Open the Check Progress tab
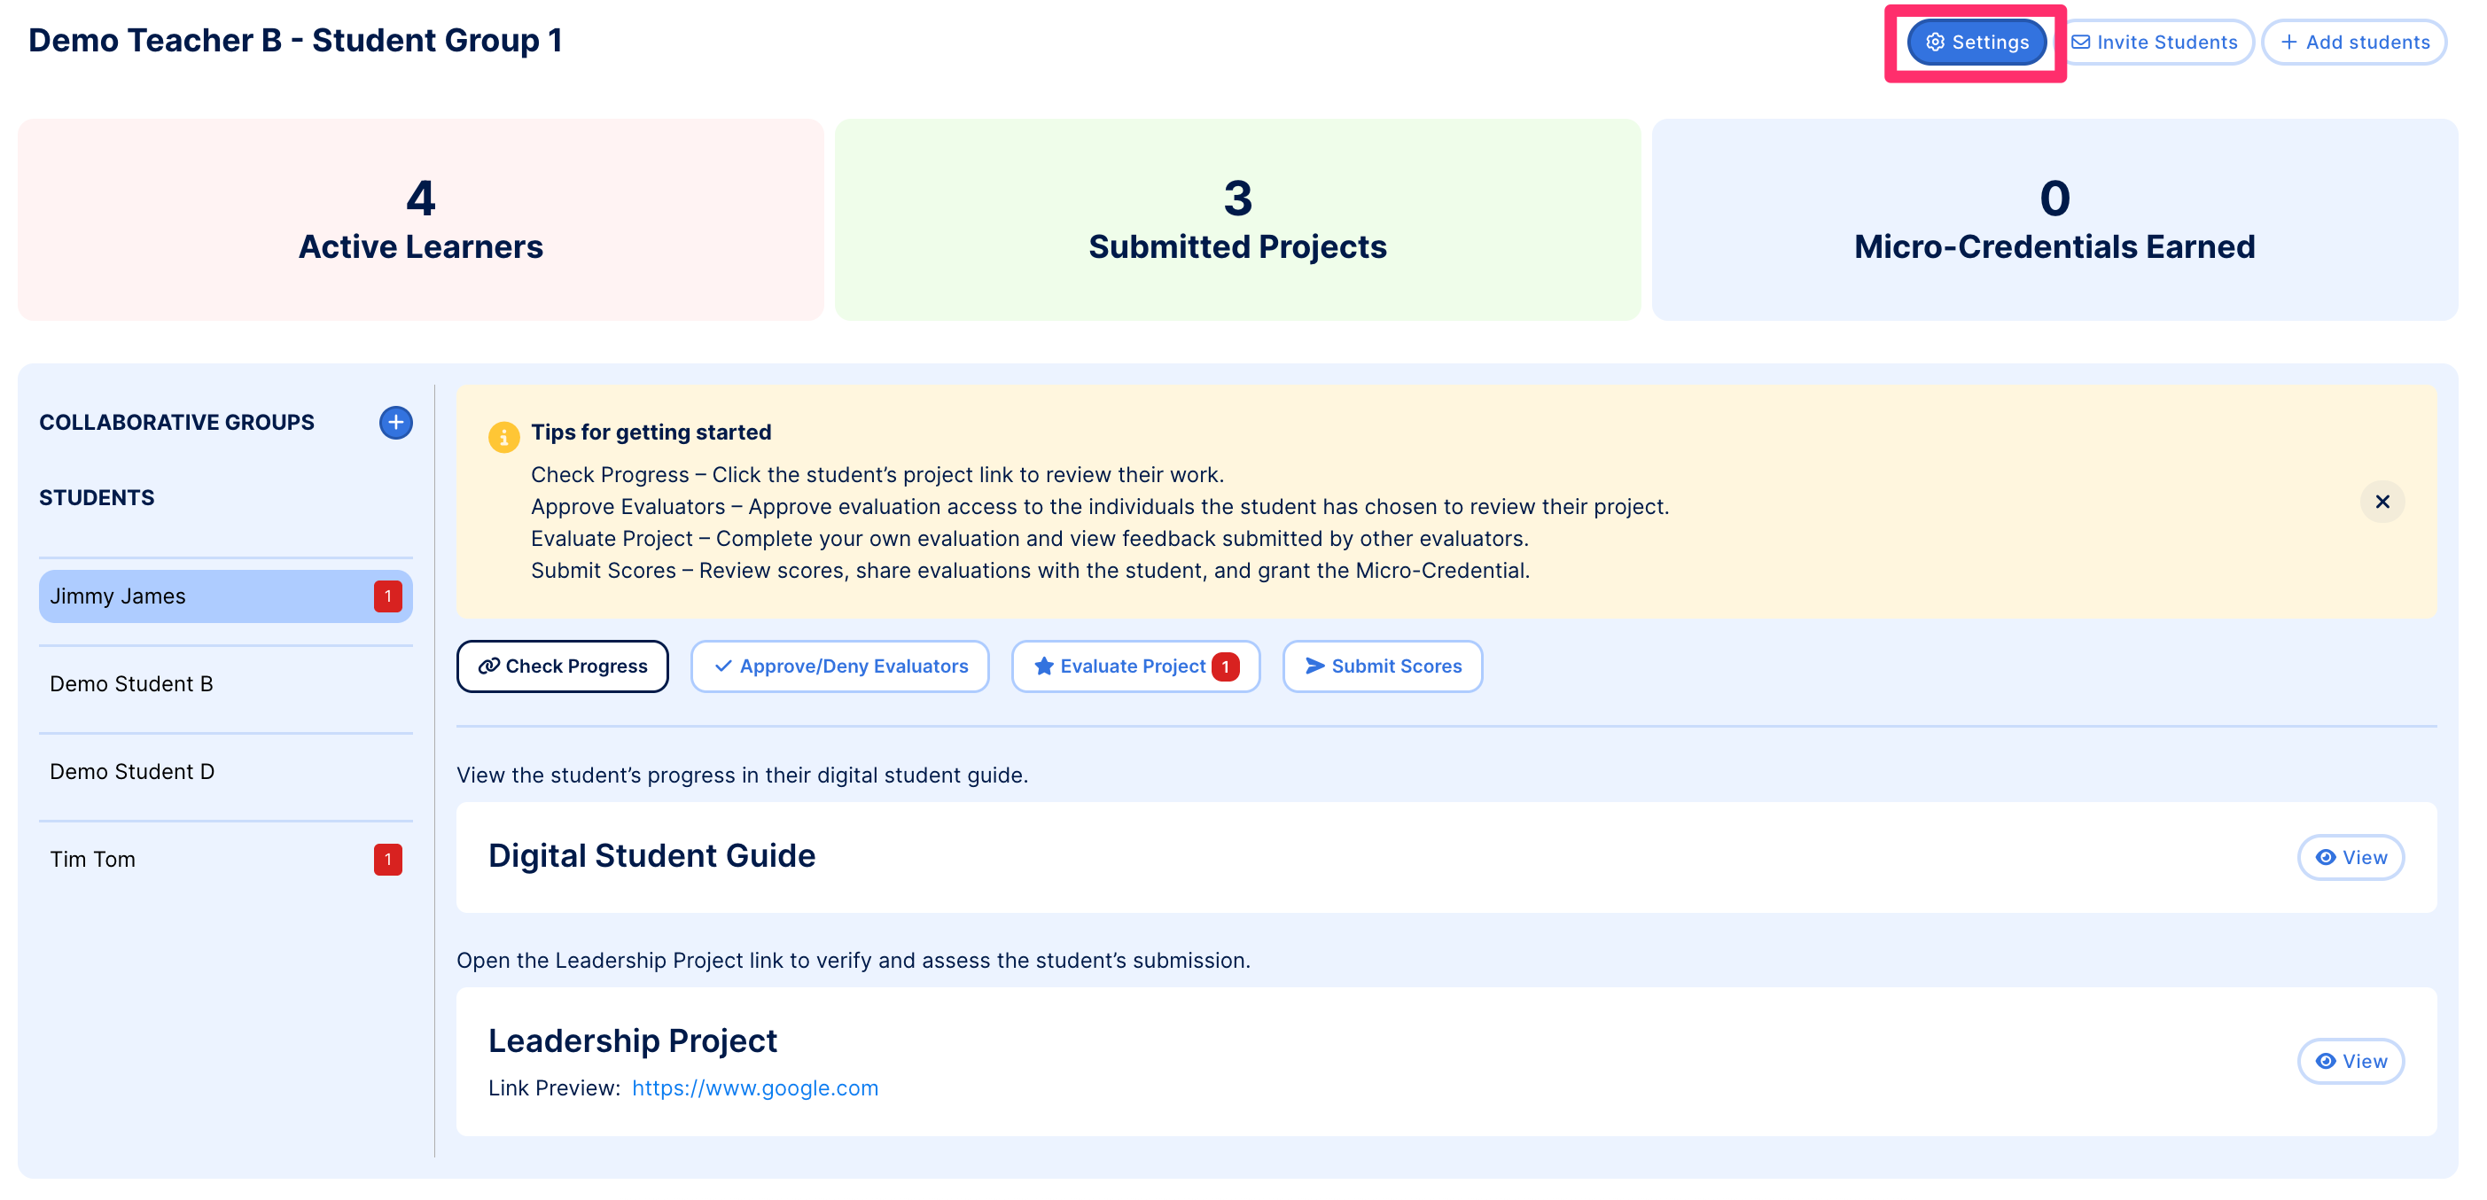 pyautogui.click(x=562, y=666)
